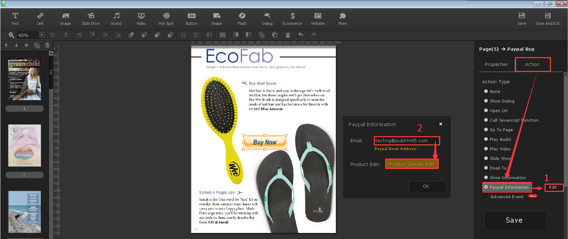Choose the Shape tool

point(217,19)
